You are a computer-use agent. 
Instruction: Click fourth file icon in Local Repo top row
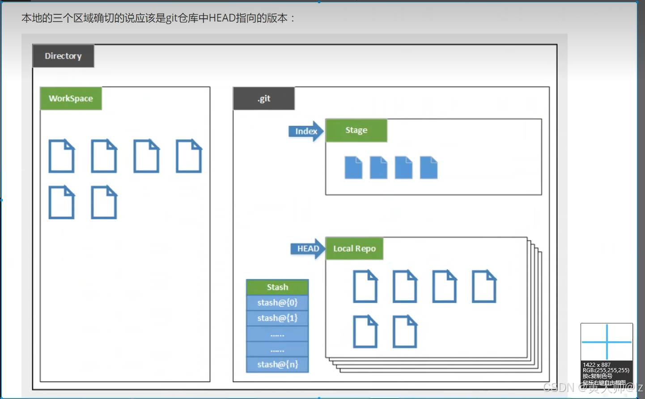[x=484, y=286]
